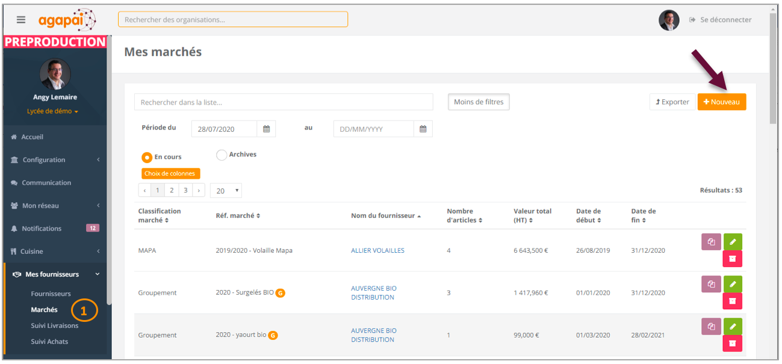Sort by Nombre d'articles column
Screen dimensions: 782x364
[x=464, y=216]
